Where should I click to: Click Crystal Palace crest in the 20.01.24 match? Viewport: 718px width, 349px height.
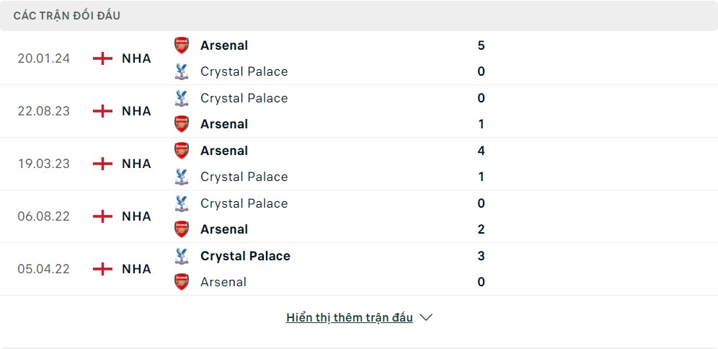pyautogui.click(x=182, y=71)
